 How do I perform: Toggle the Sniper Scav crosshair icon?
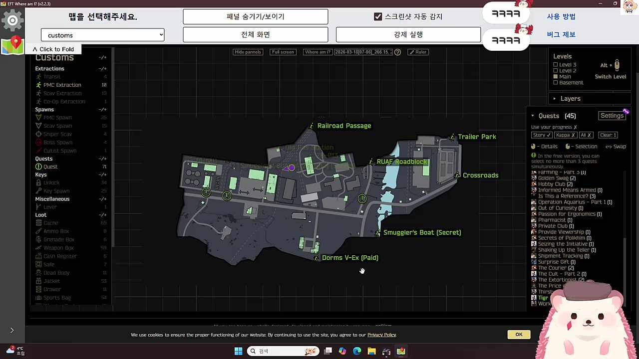[x=38, y=134]
